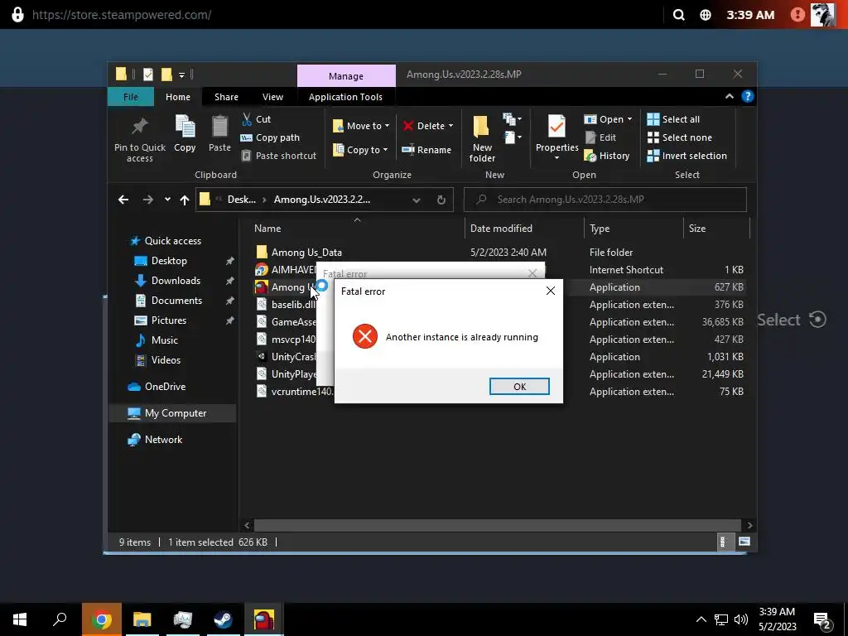848x636 pixels.
Task: Open the Delete dropdown arrow
Action: 450,126
